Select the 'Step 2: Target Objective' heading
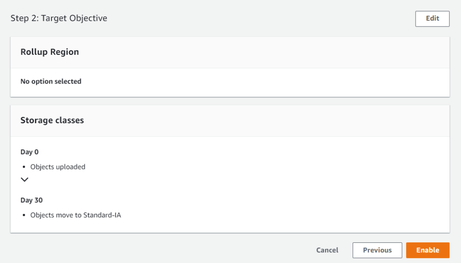Viewport: 461px width, 263px height. click(x=59, y=18)
